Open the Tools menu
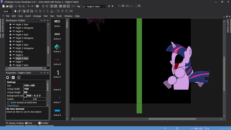This screenshot has height=130, width=231. 59,16
